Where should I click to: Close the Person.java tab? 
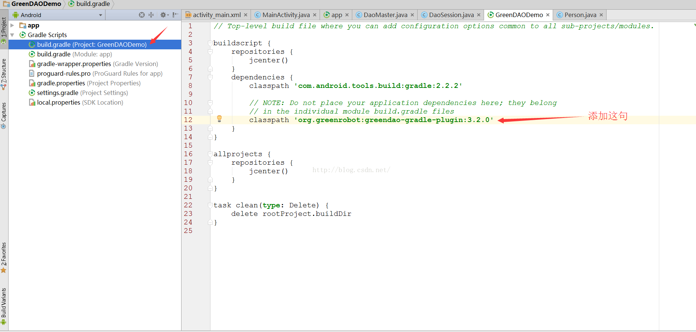tap(601, 15)
